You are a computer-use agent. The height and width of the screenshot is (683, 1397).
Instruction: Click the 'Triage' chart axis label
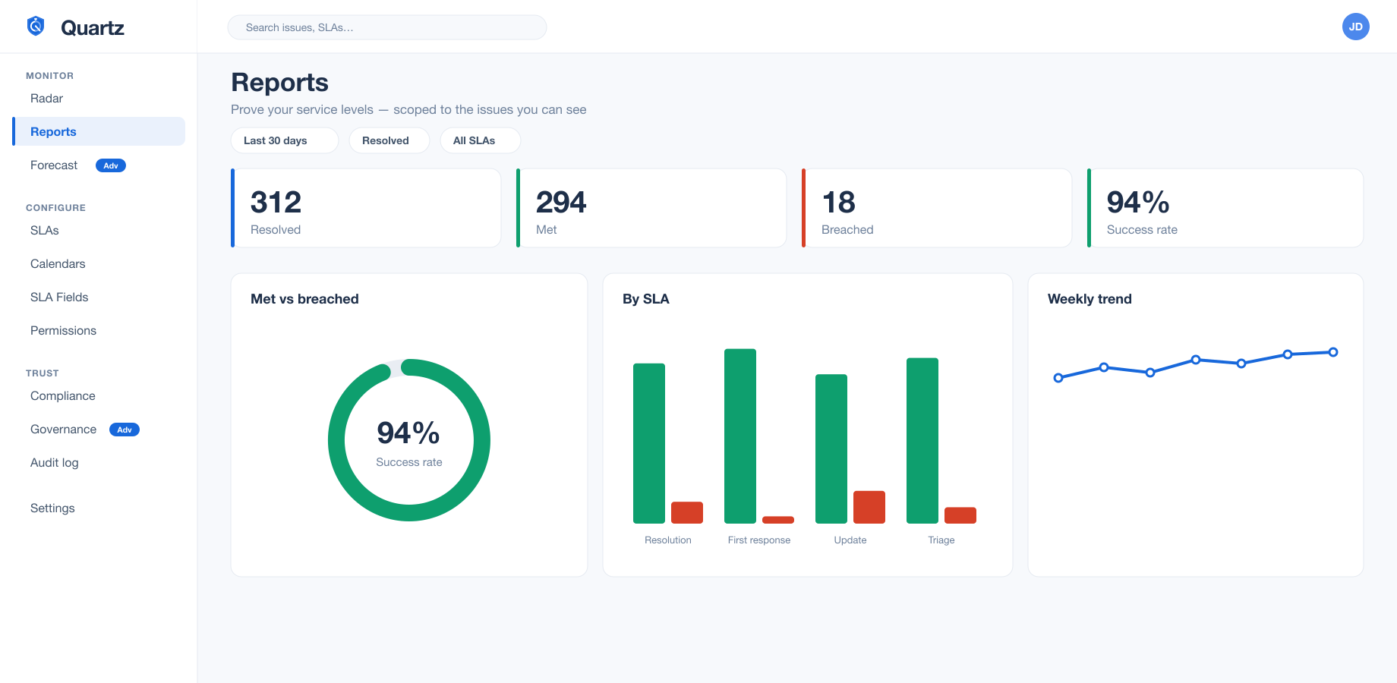point(941,540)
